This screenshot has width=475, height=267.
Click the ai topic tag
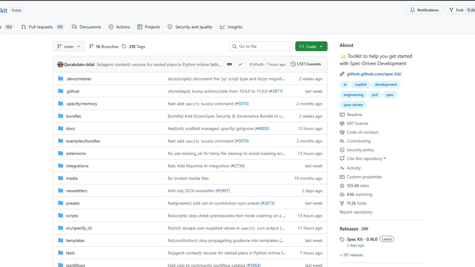[x=345, y=85]
